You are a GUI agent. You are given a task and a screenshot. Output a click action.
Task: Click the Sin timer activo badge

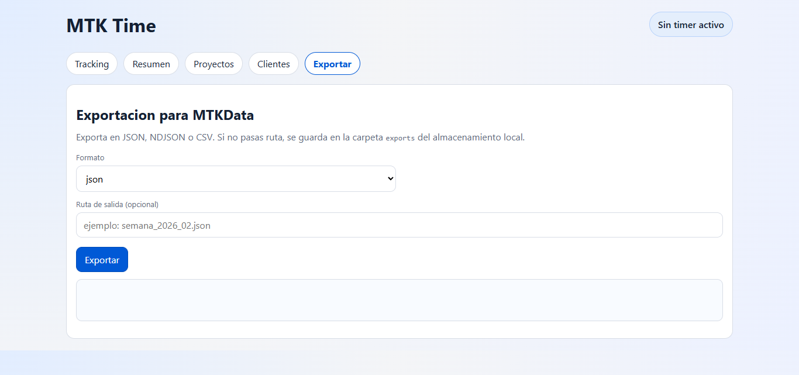pos(691,24)
